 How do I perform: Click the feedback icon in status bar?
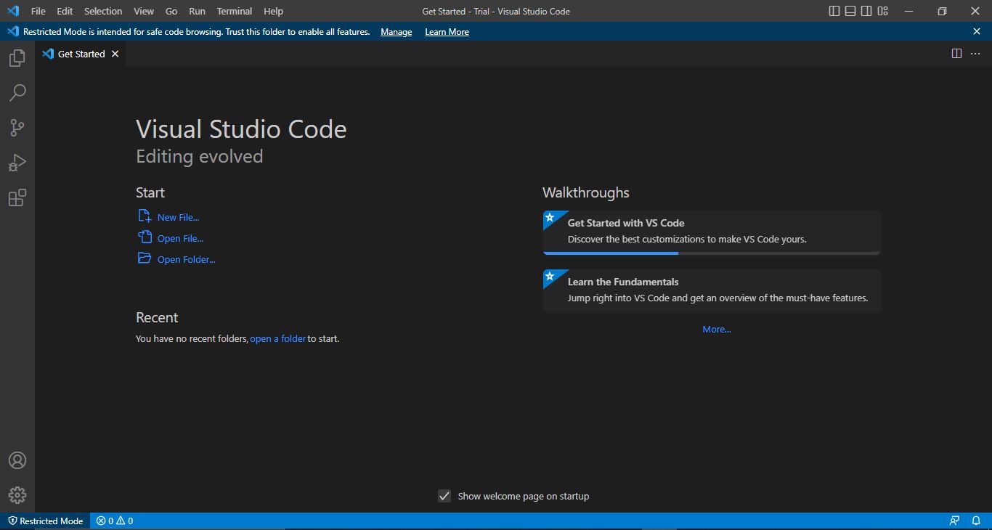954,521
